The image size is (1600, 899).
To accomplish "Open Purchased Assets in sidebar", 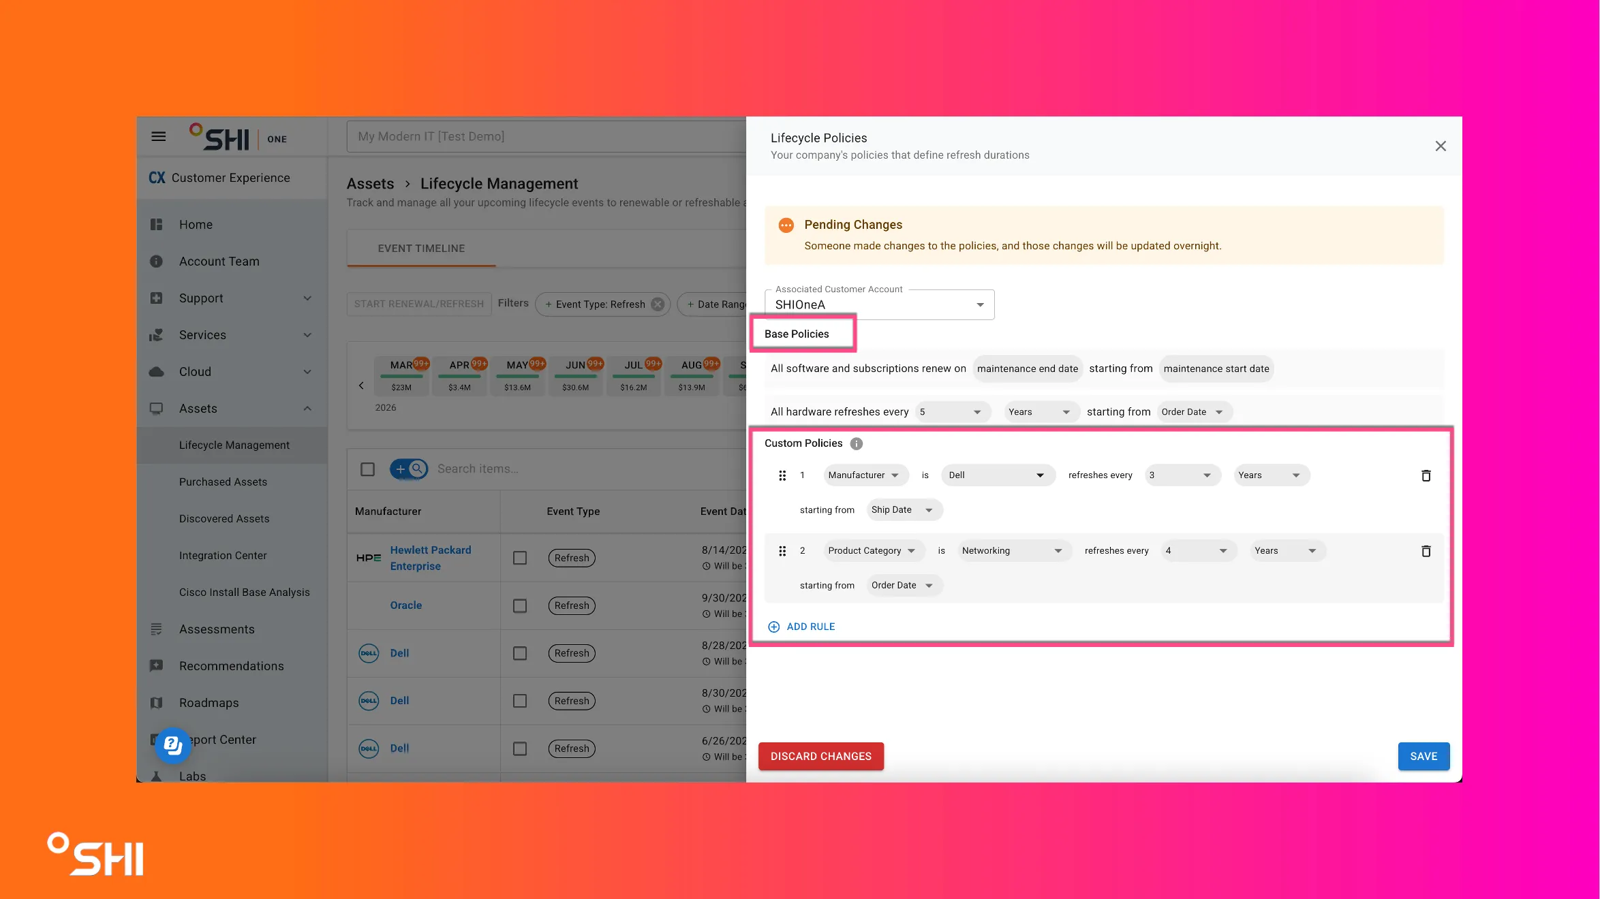I will tap(223, 482).
